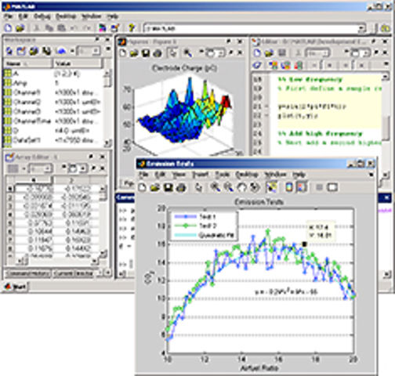Click Editor vertical scrollbar
Image resolution: width=395 pixels, height=376 pixels.
tap(386, 125)
